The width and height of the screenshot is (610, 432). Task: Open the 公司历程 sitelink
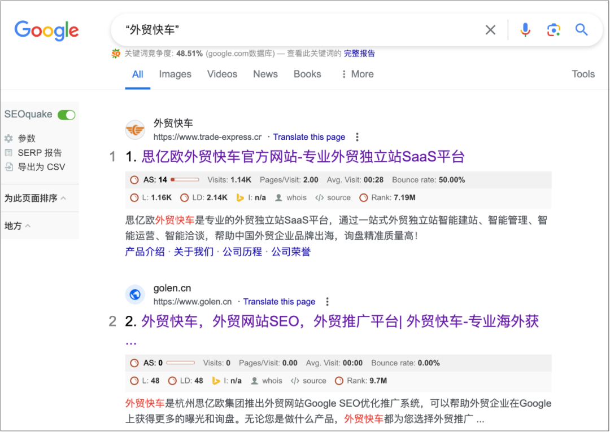pos(242,252)
